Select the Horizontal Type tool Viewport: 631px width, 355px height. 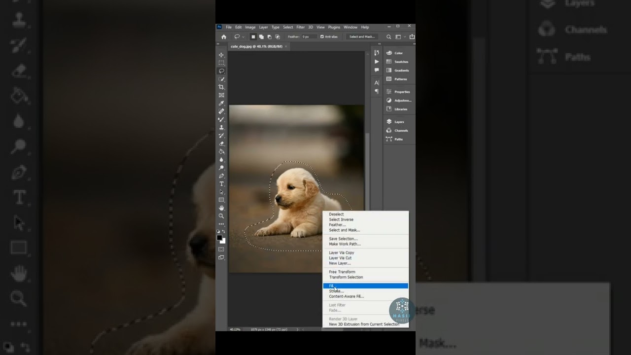pyautogui.click(x=221, y=184)
